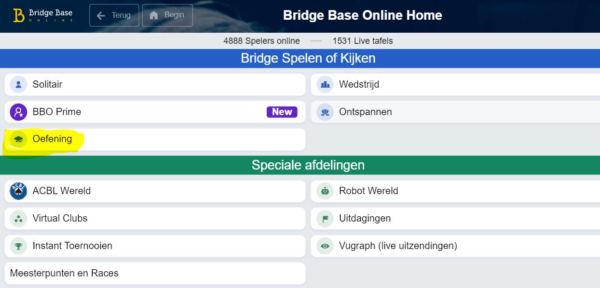Click the Bridge Spelen of Kijken header

click(x=308, y=59)
